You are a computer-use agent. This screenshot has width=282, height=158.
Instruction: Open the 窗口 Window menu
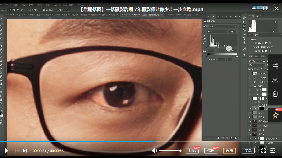pyautogui.click(x=80, y=5)
